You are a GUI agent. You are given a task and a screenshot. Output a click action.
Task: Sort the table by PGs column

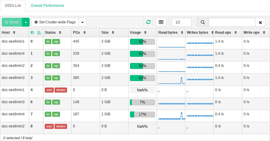pyautogui.click(x=84, y=33)
